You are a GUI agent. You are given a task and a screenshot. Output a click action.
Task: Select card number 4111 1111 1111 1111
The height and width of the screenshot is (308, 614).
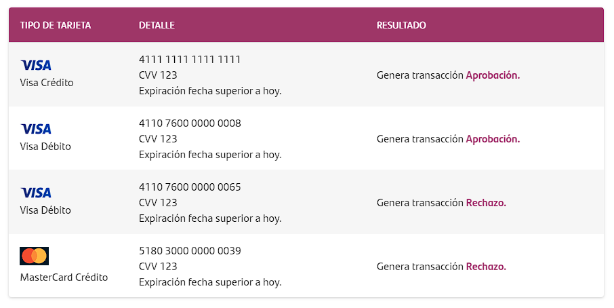click(190, 60)
